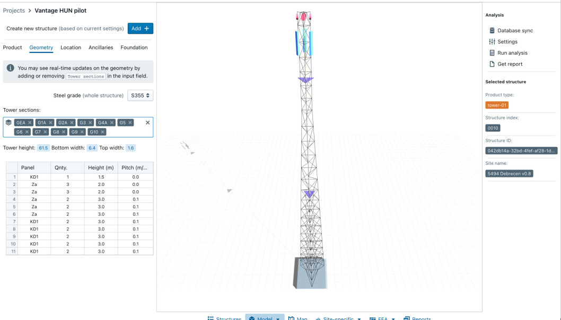Remove the G1A tower section tag

[50, 122]
